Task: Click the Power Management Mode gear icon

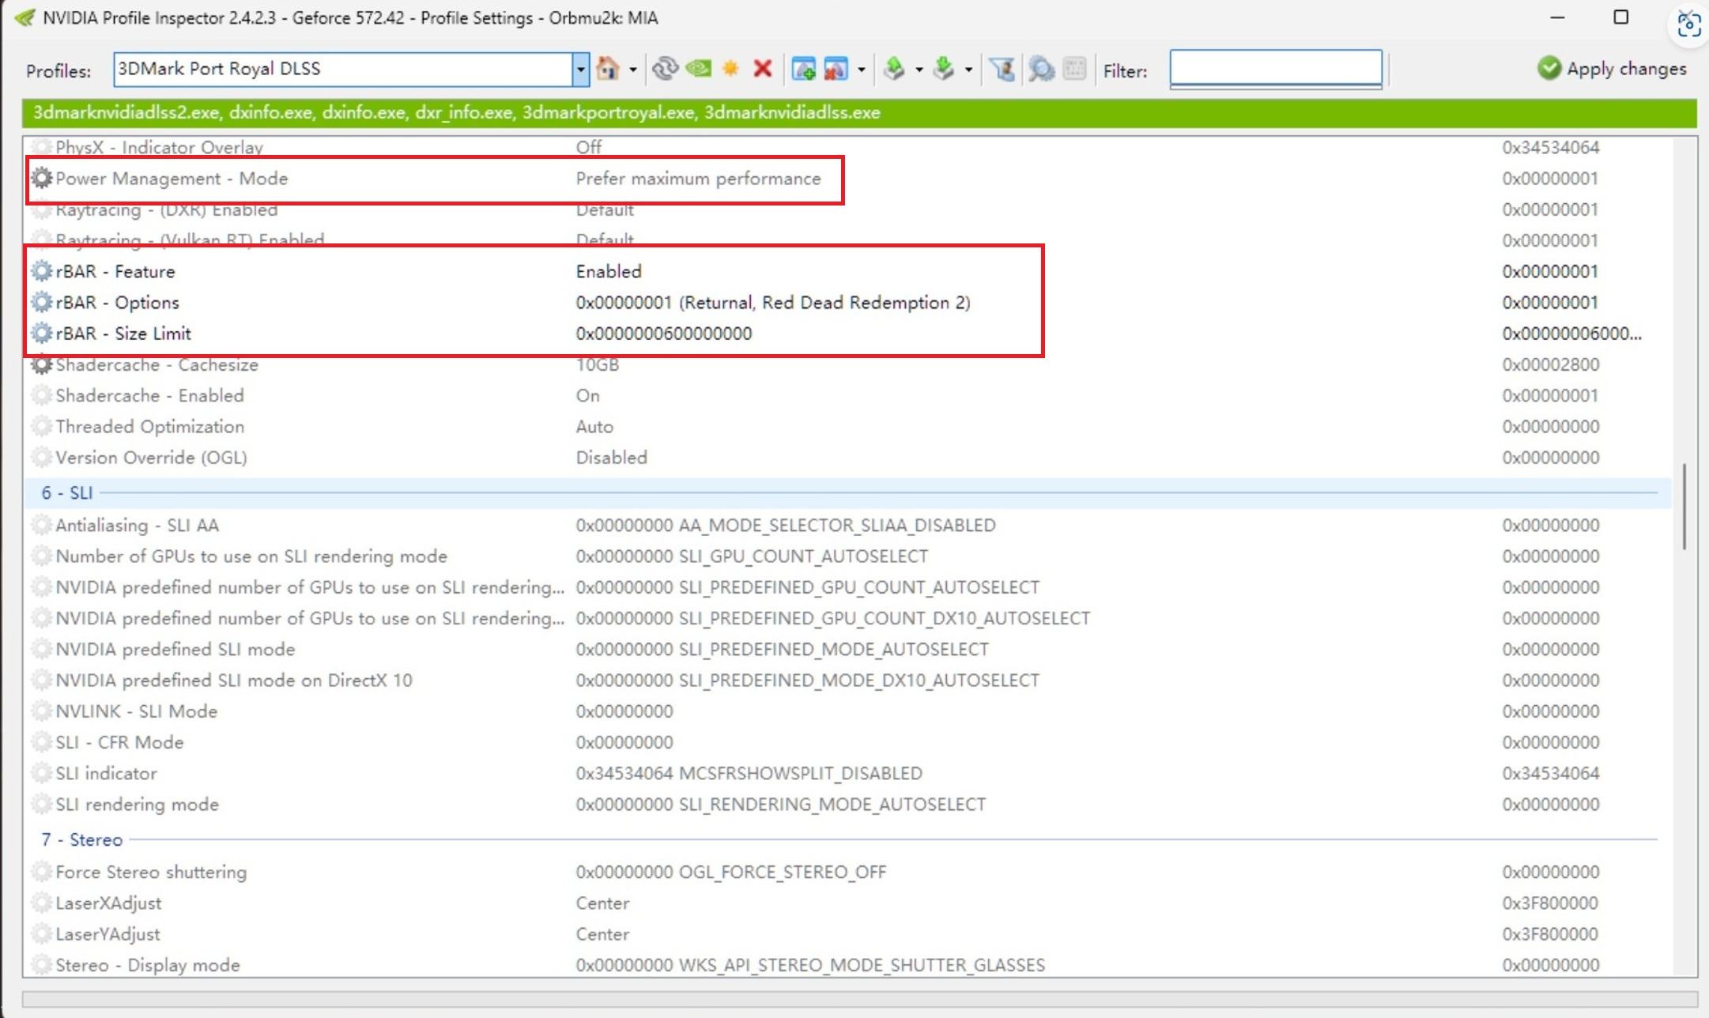Action: (42, 179)
